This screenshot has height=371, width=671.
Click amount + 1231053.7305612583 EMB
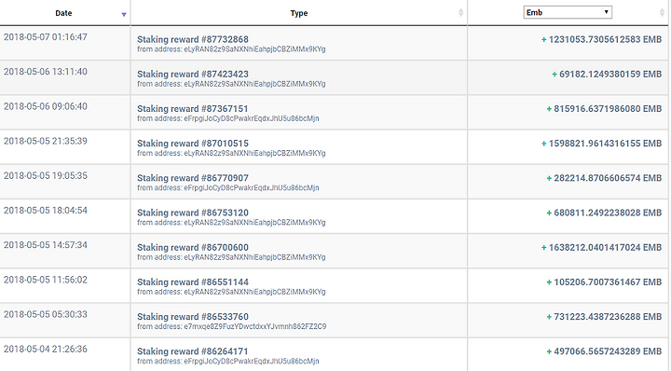[601, 39]
